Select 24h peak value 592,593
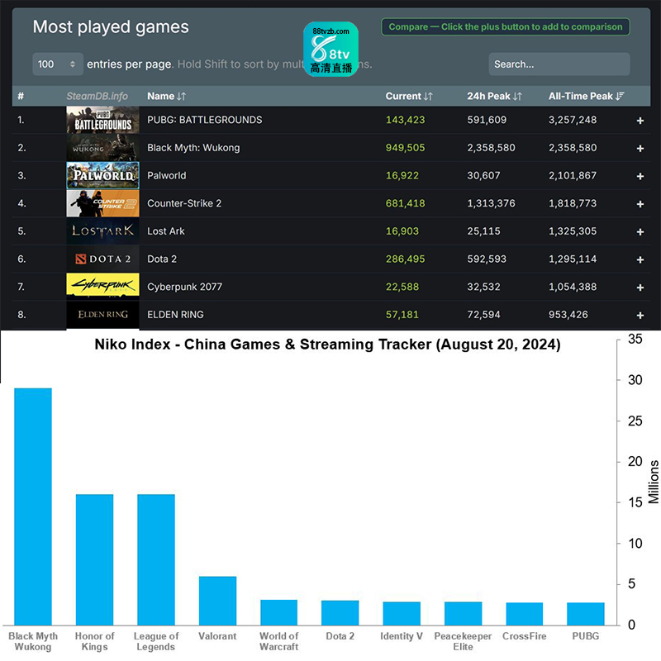661x661 pixels. (487, 259)
